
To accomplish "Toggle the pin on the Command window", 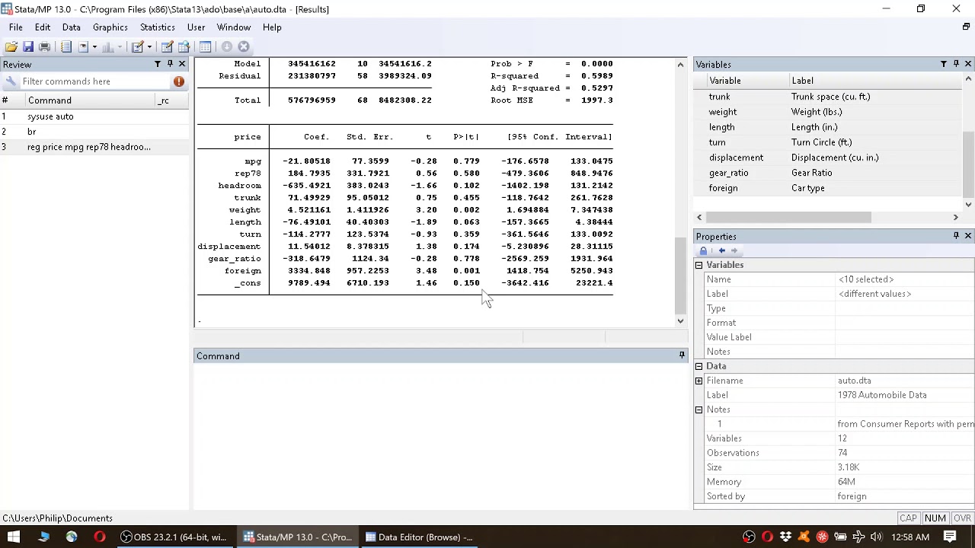I will coord(682,355).
